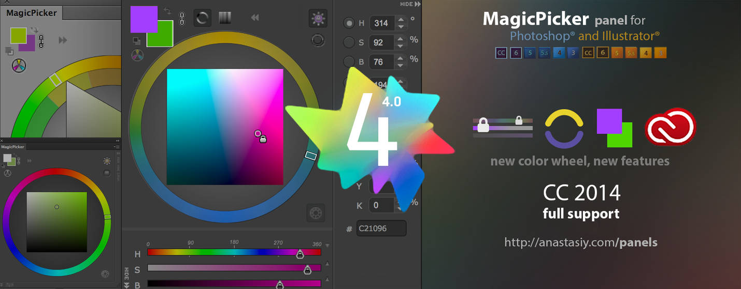Toggle the chain link icon in large panel
The height and width of the screenshot is (289, 741).
[x=182, y=19]
